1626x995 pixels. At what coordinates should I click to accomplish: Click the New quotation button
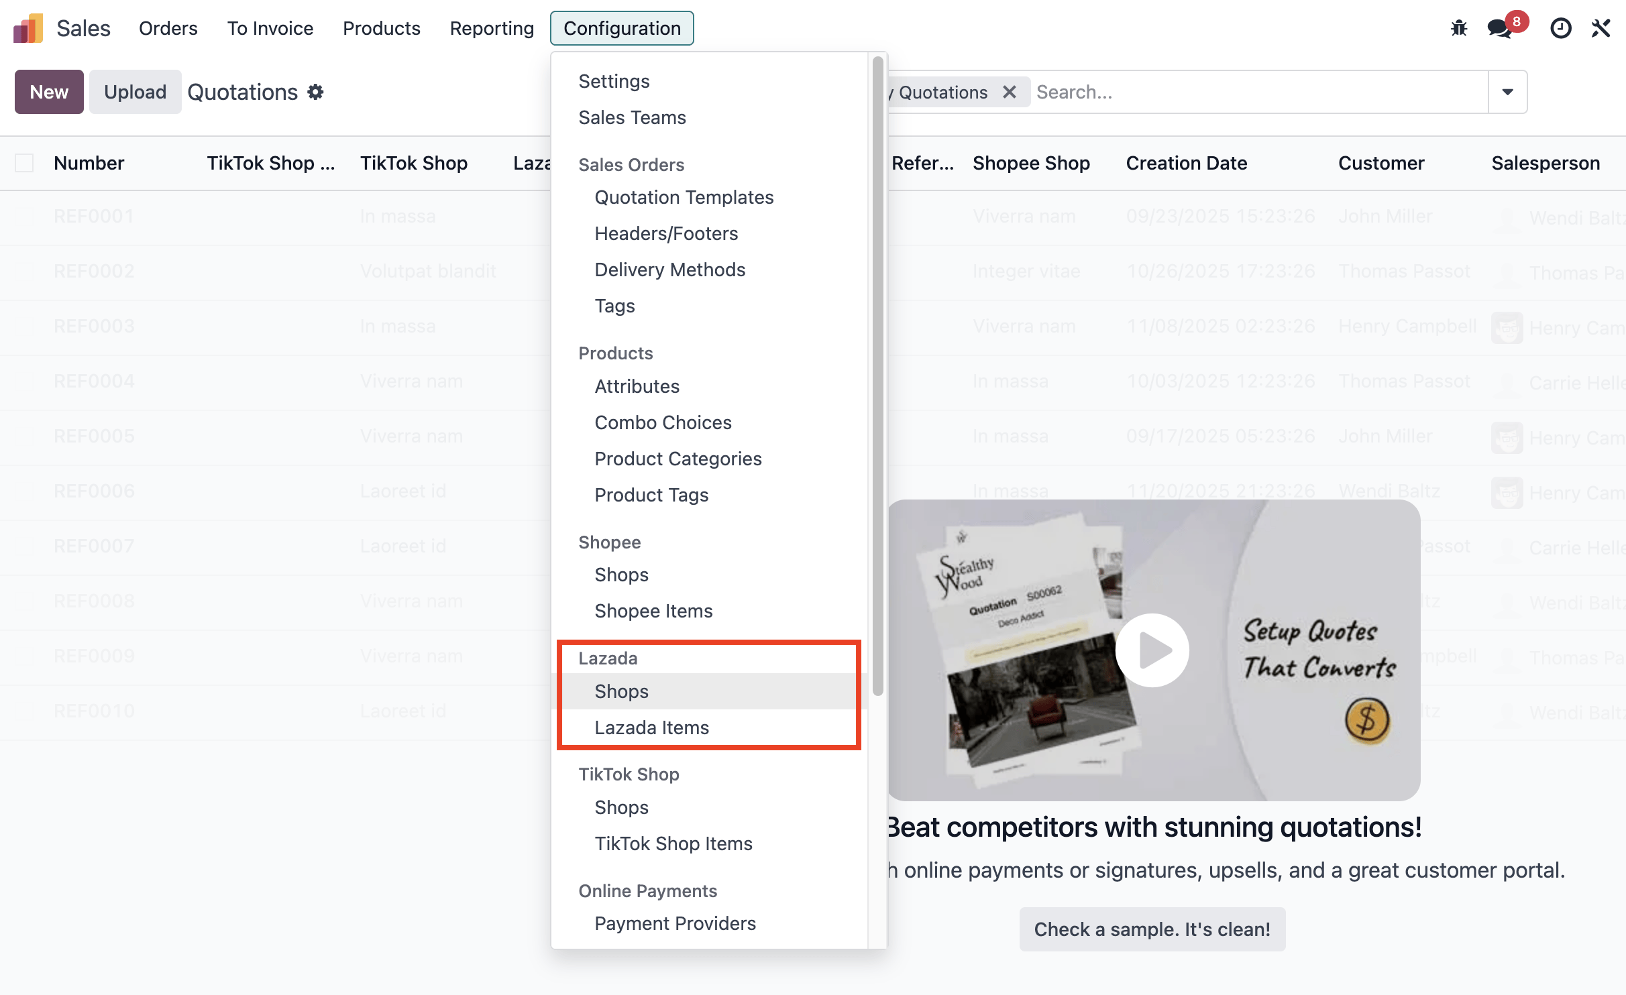pyautogui.click(x=48, y=92)
